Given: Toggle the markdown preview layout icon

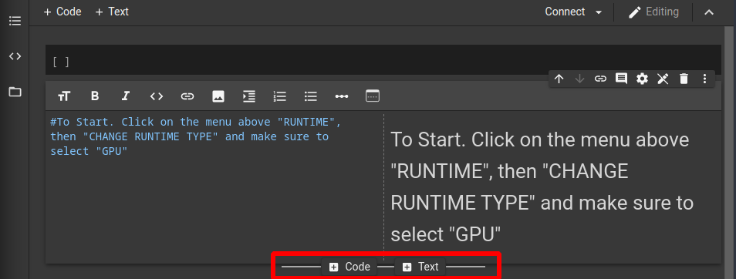Looking at the screenshot, I should pyautogui.click(x=372, y=96).
